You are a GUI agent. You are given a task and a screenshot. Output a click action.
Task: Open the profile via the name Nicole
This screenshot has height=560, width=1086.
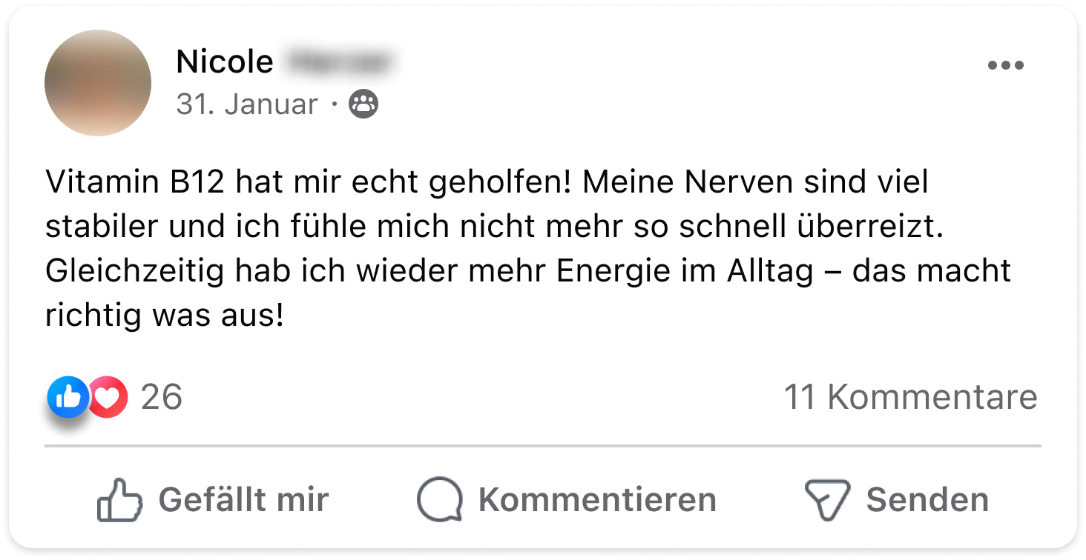225,61
